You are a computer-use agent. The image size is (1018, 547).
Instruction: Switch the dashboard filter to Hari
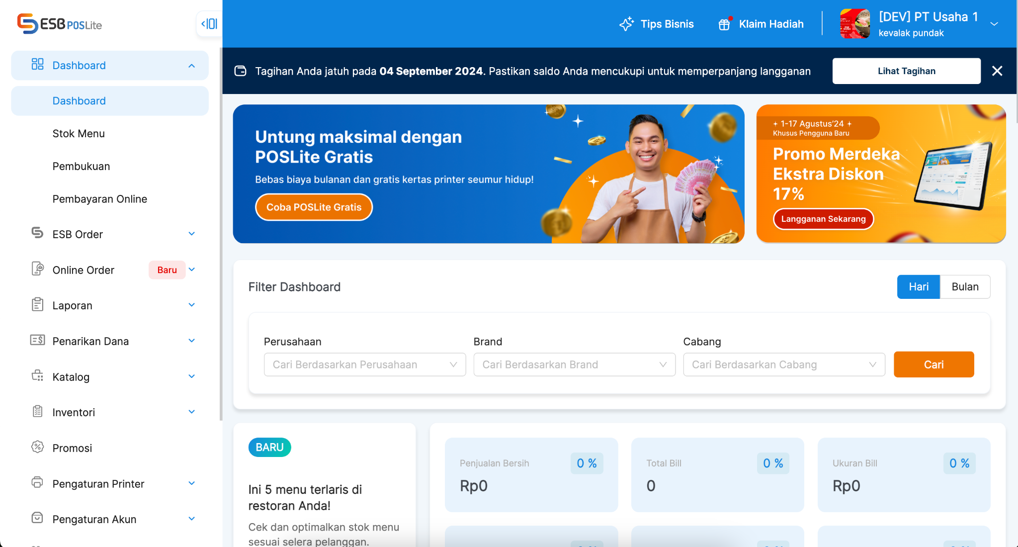(918, 287)
